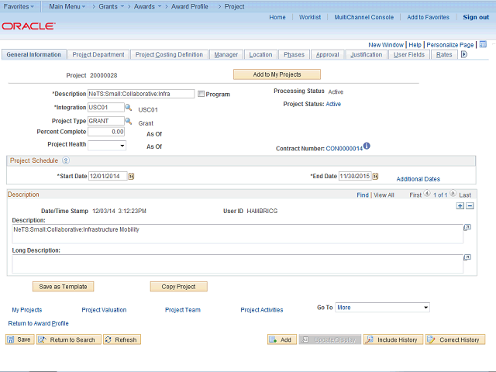
Task: Show more tabs using the arrow button
Action: (464, 54)
